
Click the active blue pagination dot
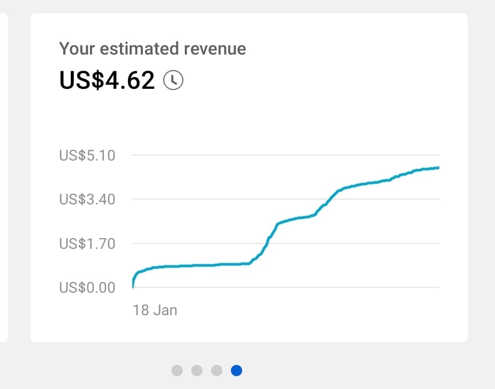(236, 370)
